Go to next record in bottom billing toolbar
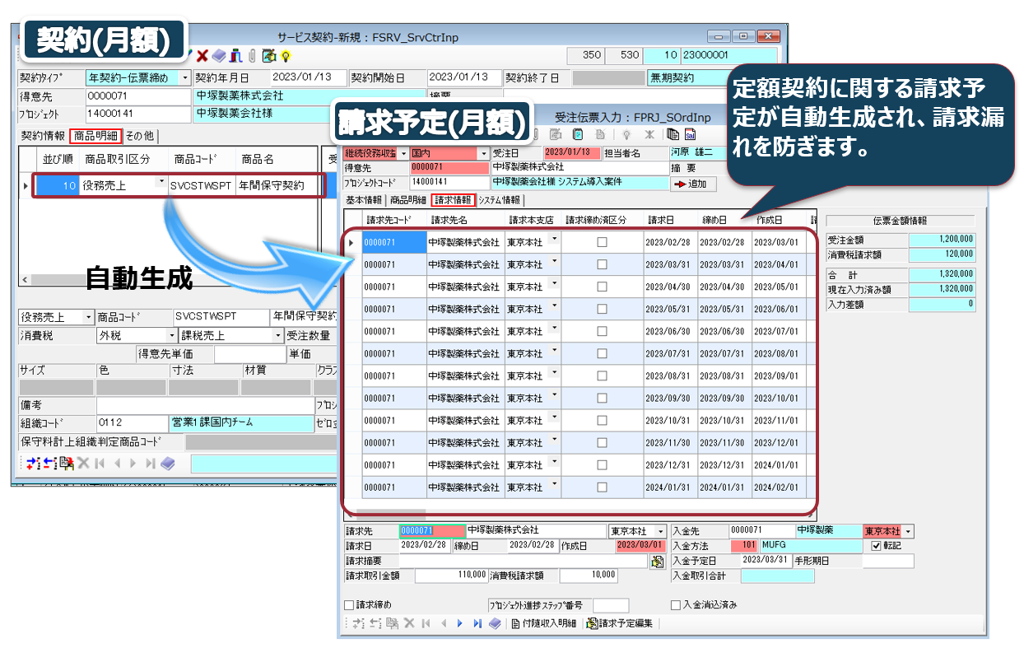The height and width of the screenshot is (648, 1024). click(x=460, y=623)
